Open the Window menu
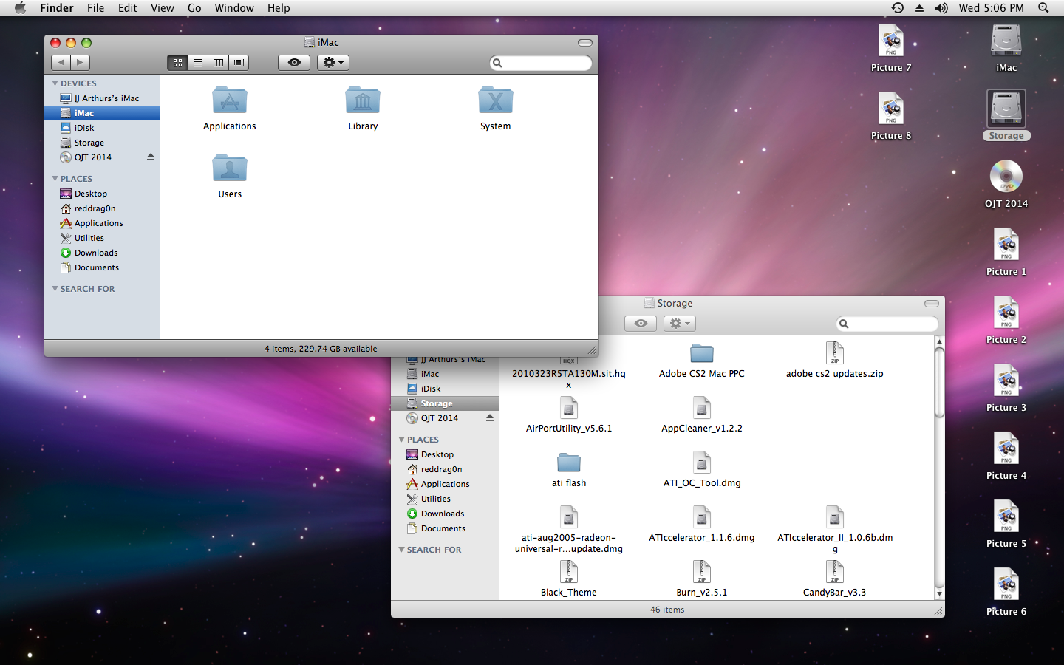 (x=234, y=8)
